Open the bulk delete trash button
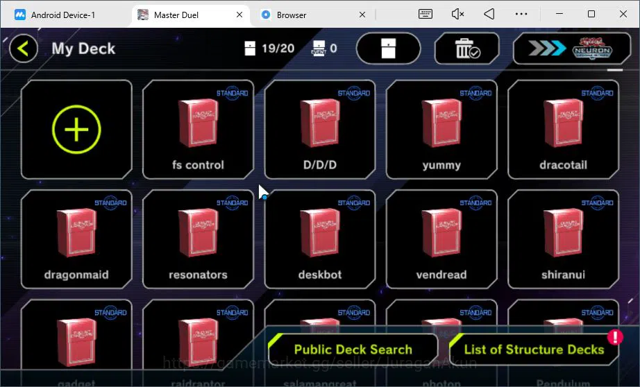The image size is (640, 387). point(467,49)
